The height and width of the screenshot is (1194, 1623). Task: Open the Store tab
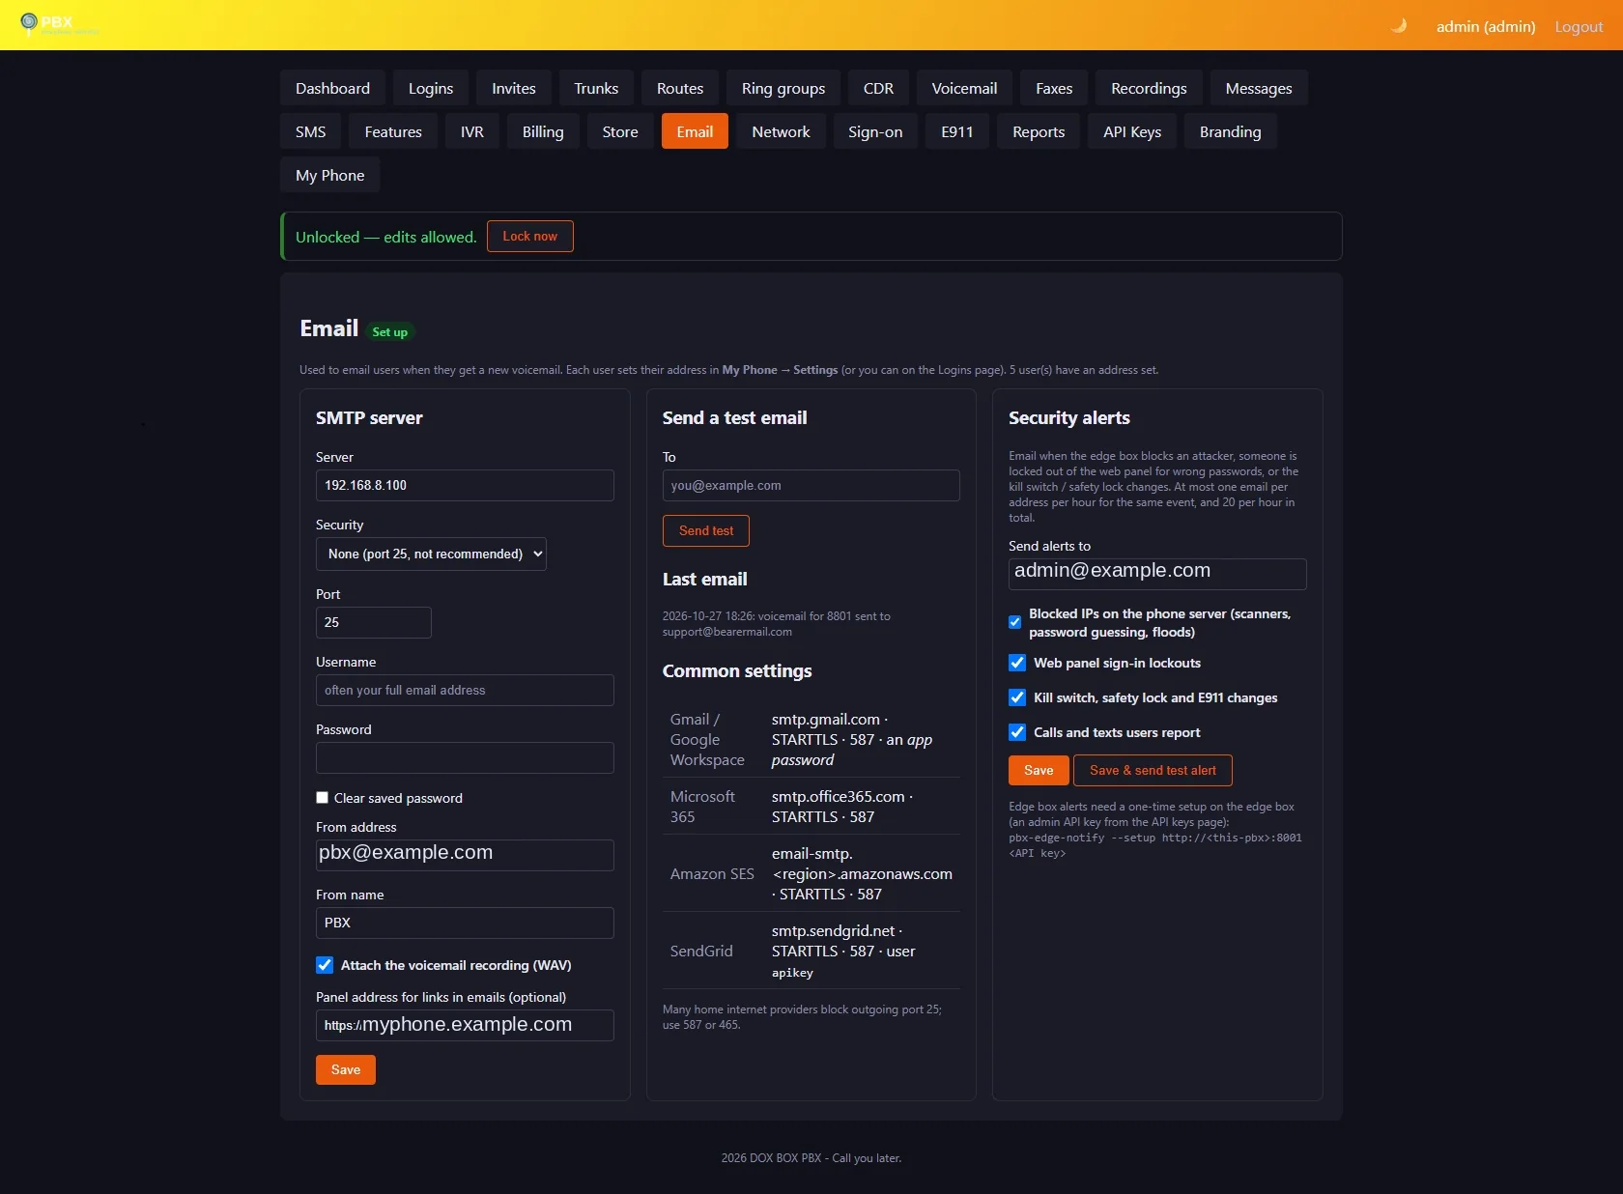(620, 131)
